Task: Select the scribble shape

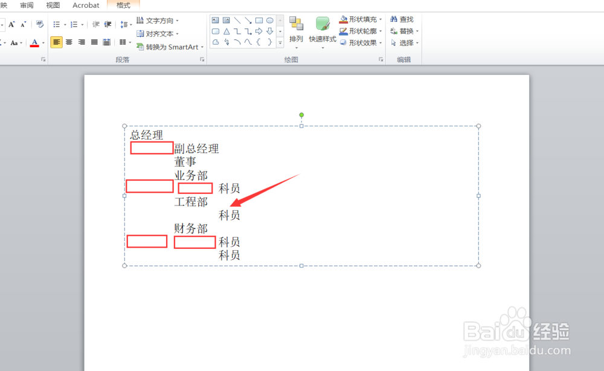Action: 226,42
